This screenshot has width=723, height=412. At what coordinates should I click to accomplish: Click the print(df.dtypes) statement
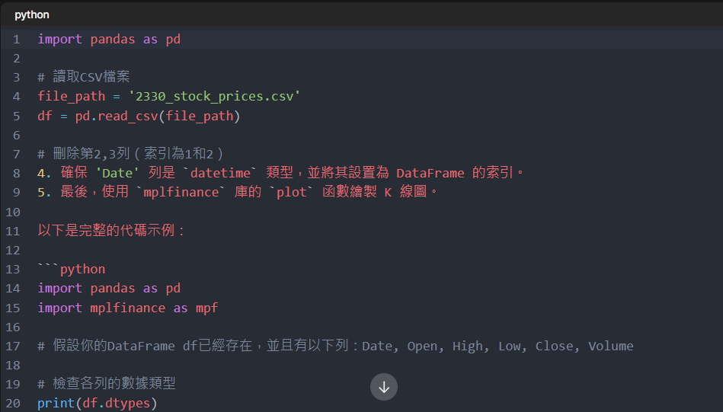tap(97, 403)
